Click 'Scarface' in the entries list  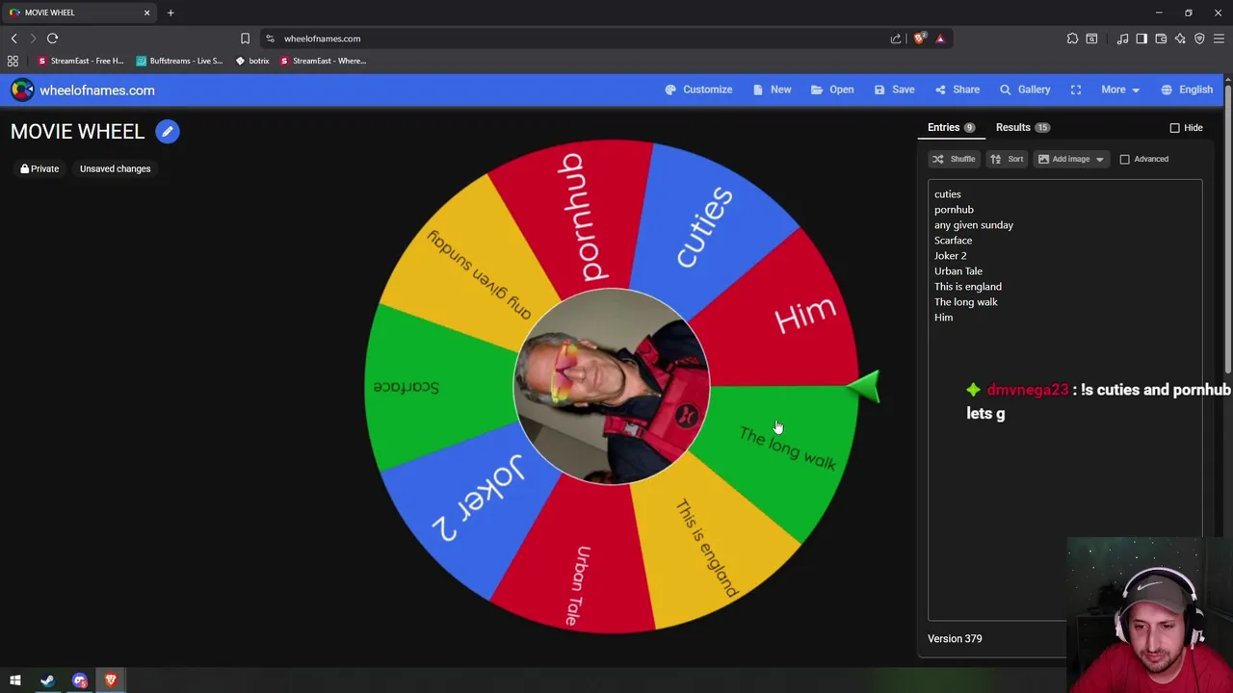[953, 241]
